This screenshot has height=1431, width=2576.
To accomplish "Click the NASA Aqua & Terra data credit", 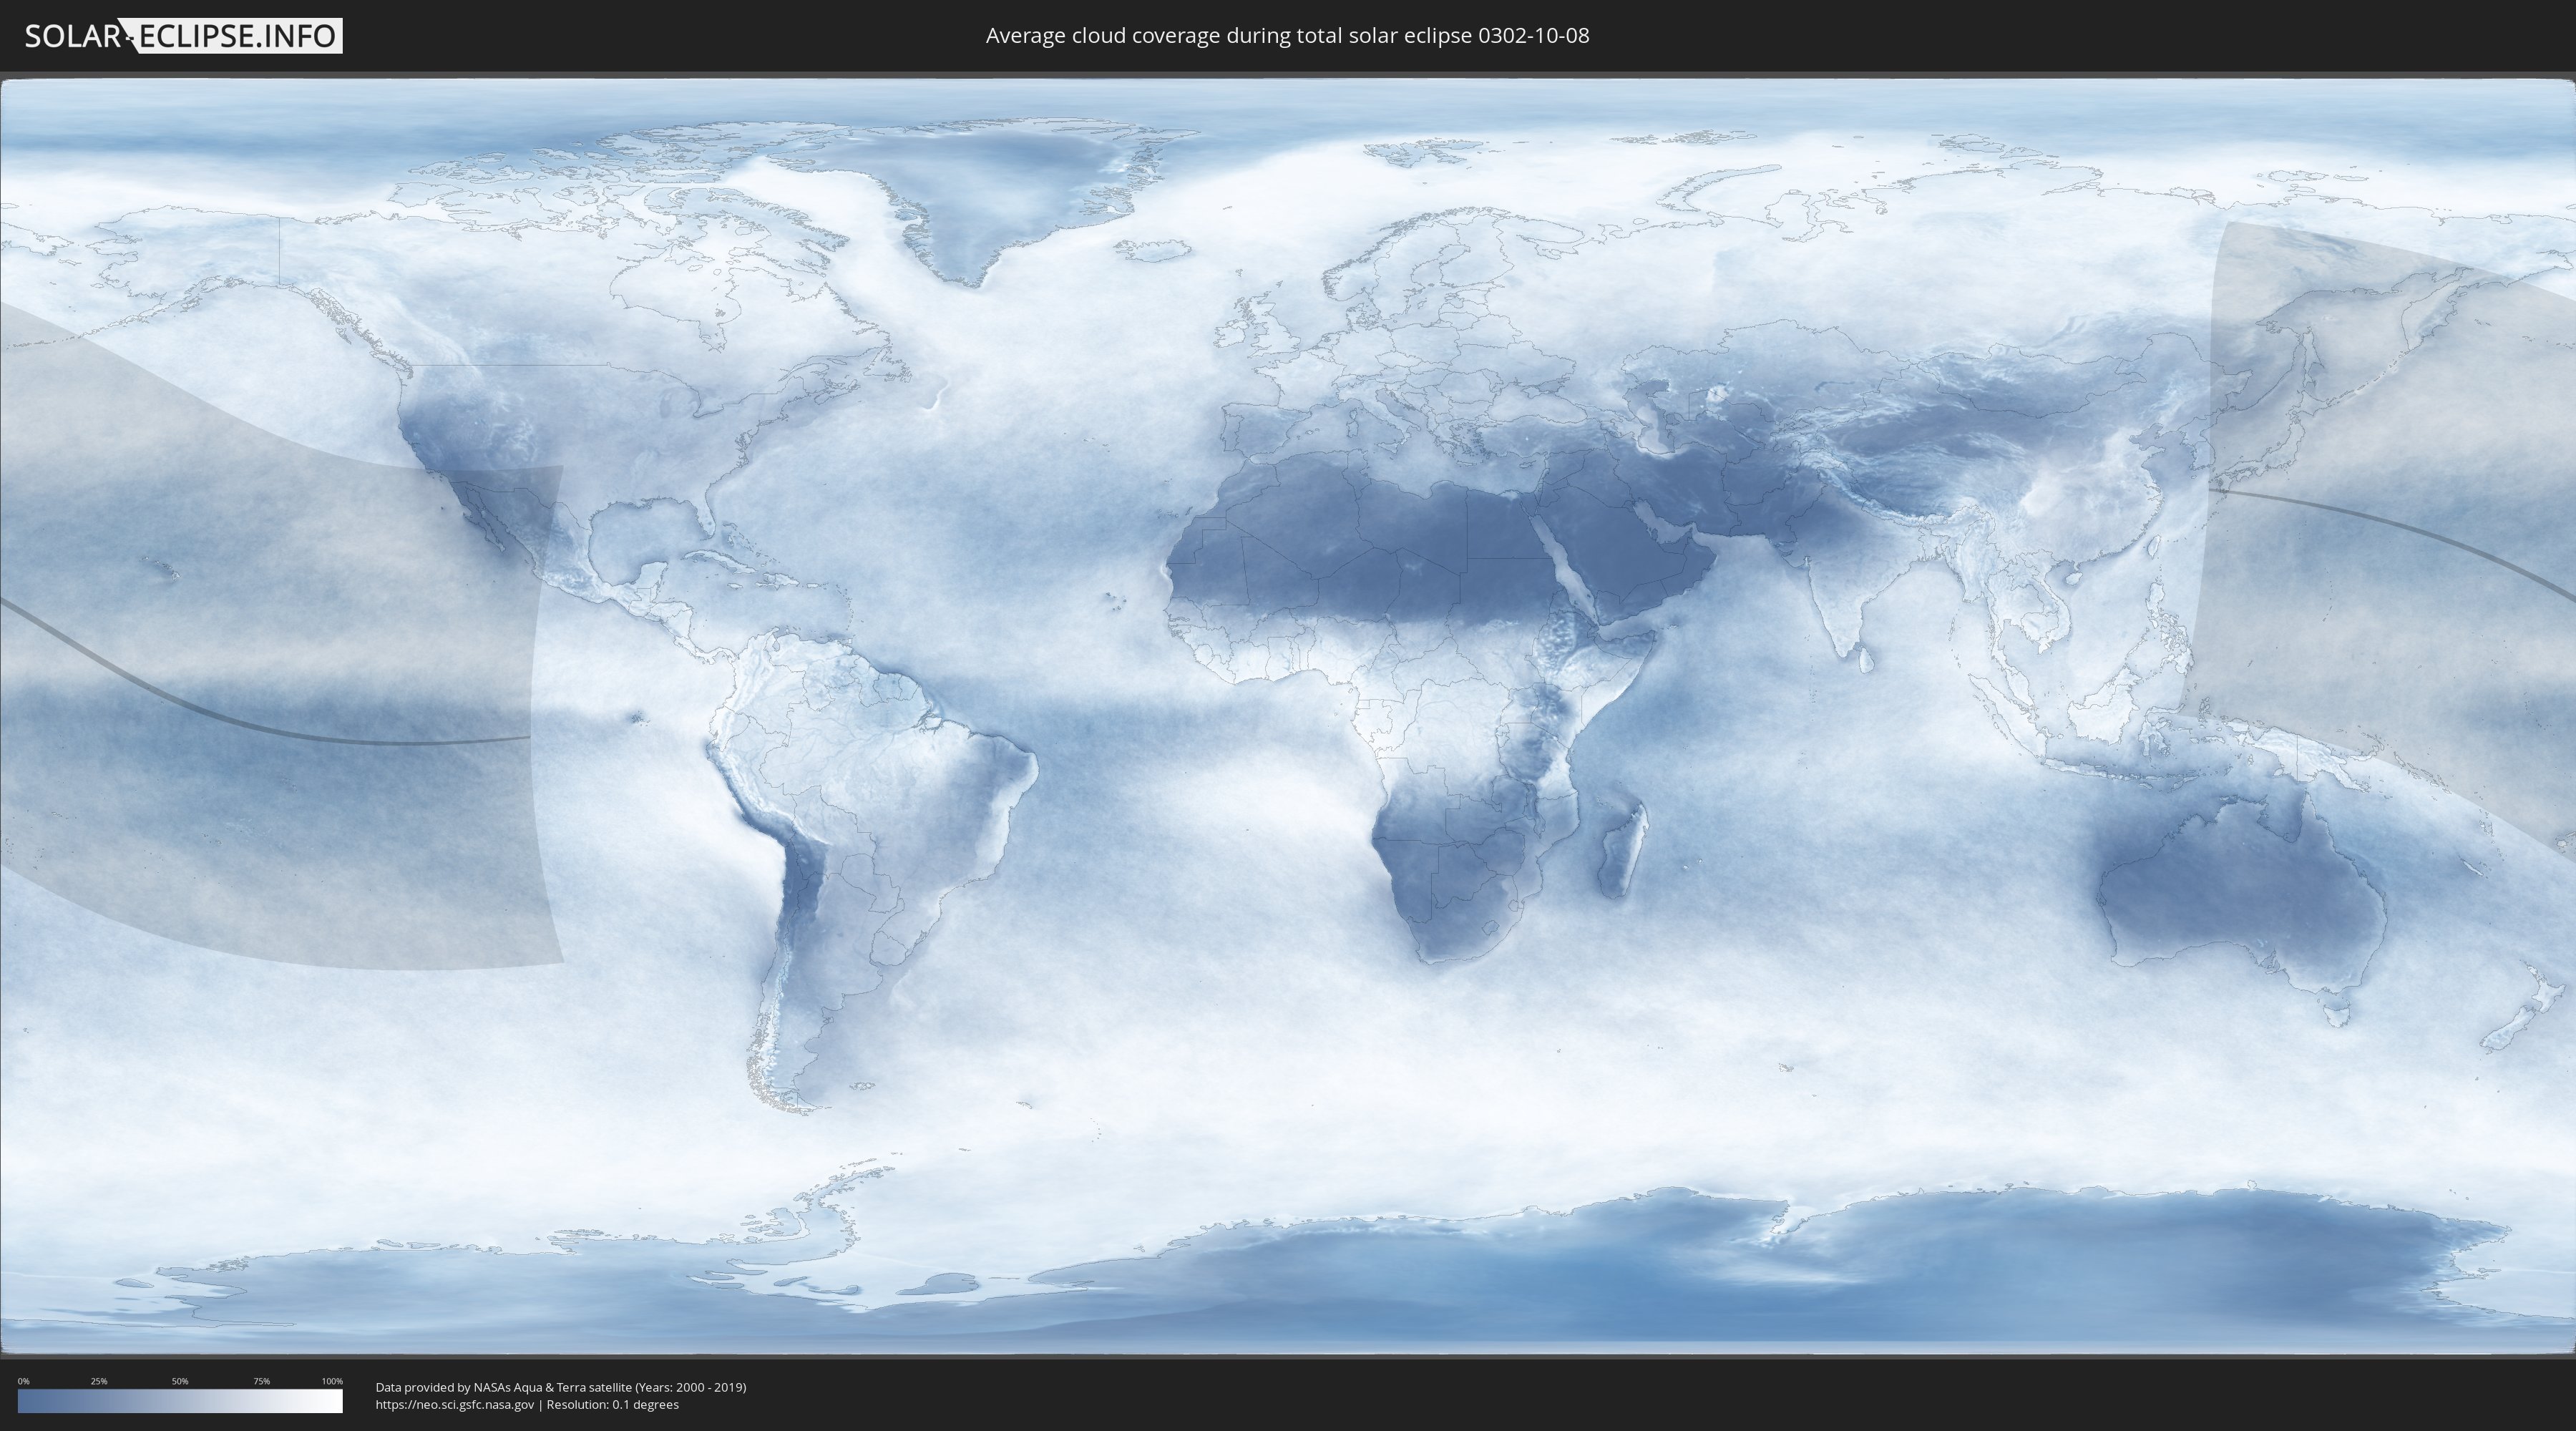I will coord(561,1387).
